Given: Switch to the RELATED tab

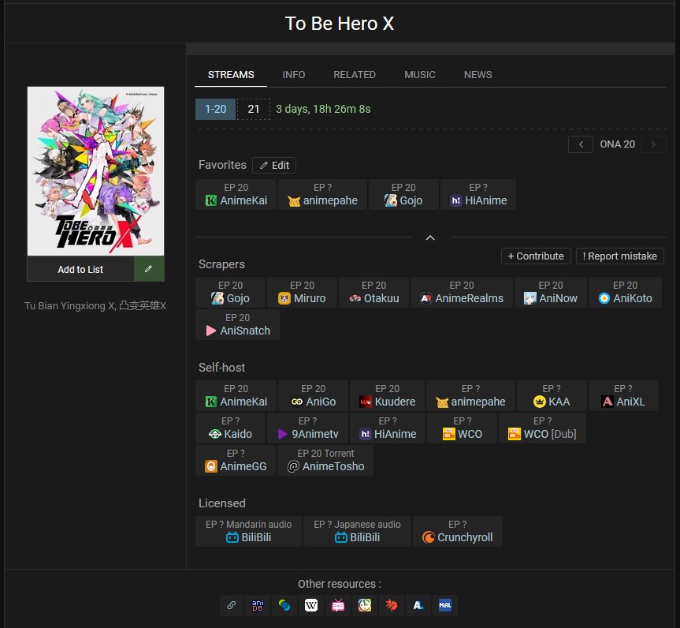Looking at the screenshot, I should click(355, 75).
